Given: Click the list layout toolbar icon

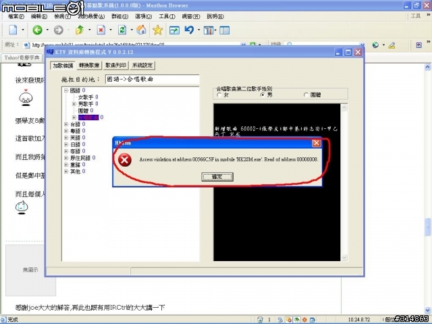Looking at the screenshot, I should [225, 30].
